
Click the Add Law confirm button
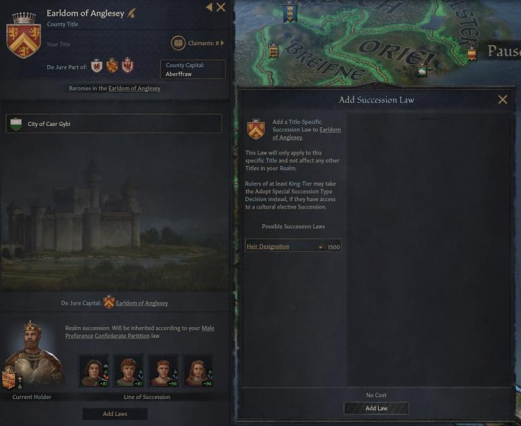376,408
